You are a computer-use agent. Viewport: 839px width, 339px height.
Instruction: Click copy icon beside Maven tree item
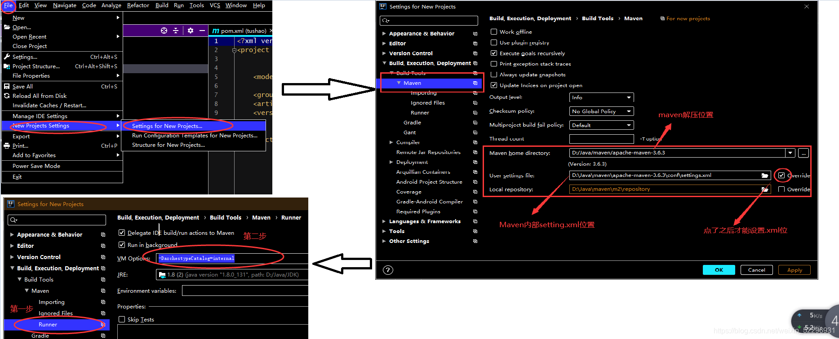click(475, 83)
